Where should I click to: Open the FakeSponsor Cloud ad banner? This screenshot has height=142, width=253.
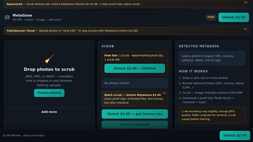pyautogui.click(x=126, y=31)
